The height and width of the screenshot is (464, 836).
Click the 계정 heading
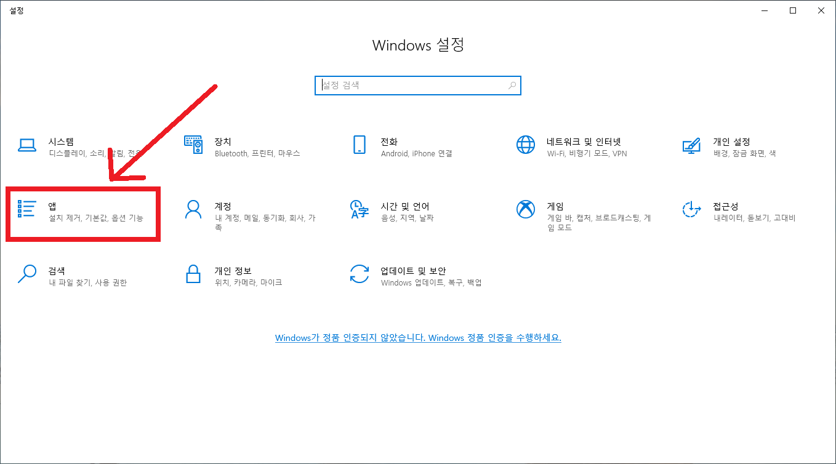coord(223,206)
